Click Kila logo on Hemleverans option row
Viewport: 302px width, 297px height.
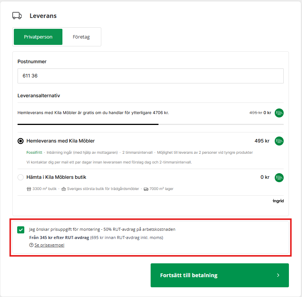tap(279, 141)
